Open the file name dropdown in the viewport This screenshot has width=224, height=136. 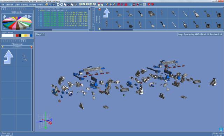(x=200, y=35)
